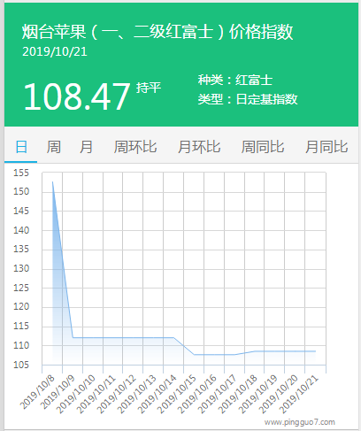Click the 种类：红富士 label
This screenshot has width=361, height=431.
pyautogui.click(x=235, y=80)
